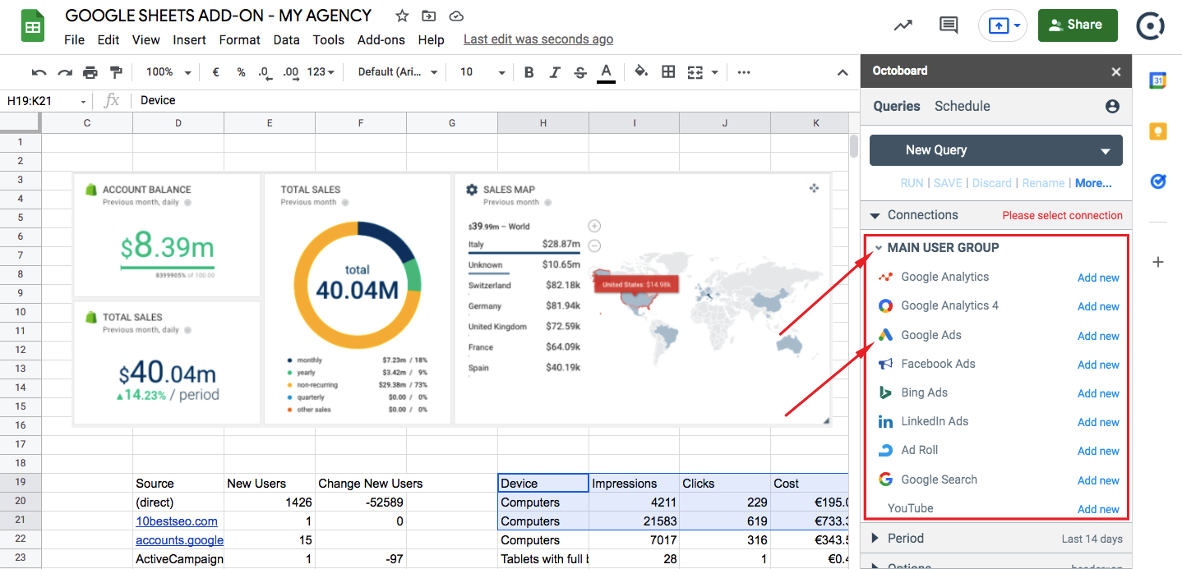Open the 10bestseo.com link in sheet
Image resolution: width=1182 pixels, height=569 pixels.
point(177,521)
